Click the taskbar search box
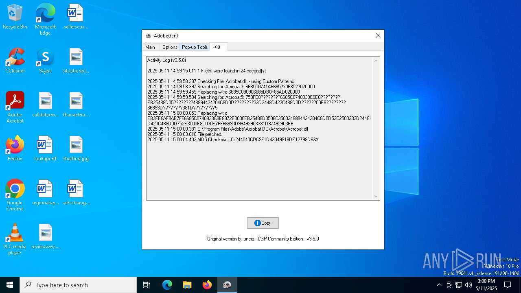 coord(78,285)
